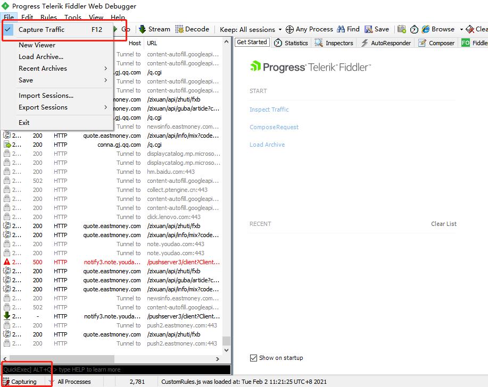This screenshot has height=387, width=488.
Task: Expand the Save submenu in File menu
Action: click(x=57, y=80)
